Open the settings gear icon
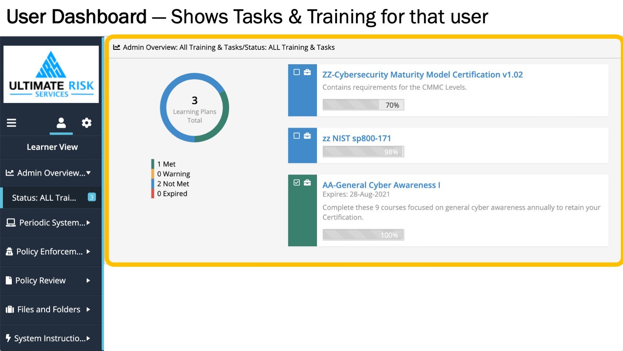Viewport: 623px width, 351px height. tap(86, 123)
